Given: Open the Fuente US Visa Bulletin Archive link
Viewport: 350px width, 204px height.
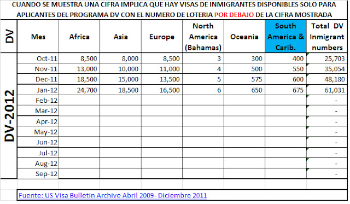Looking at the screenshot, I should click(x=113, y=195).
